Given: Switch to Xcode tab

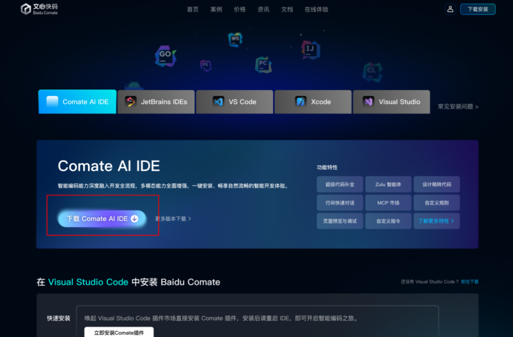Looking at the screenshot, I should click(x=313, y=102).
